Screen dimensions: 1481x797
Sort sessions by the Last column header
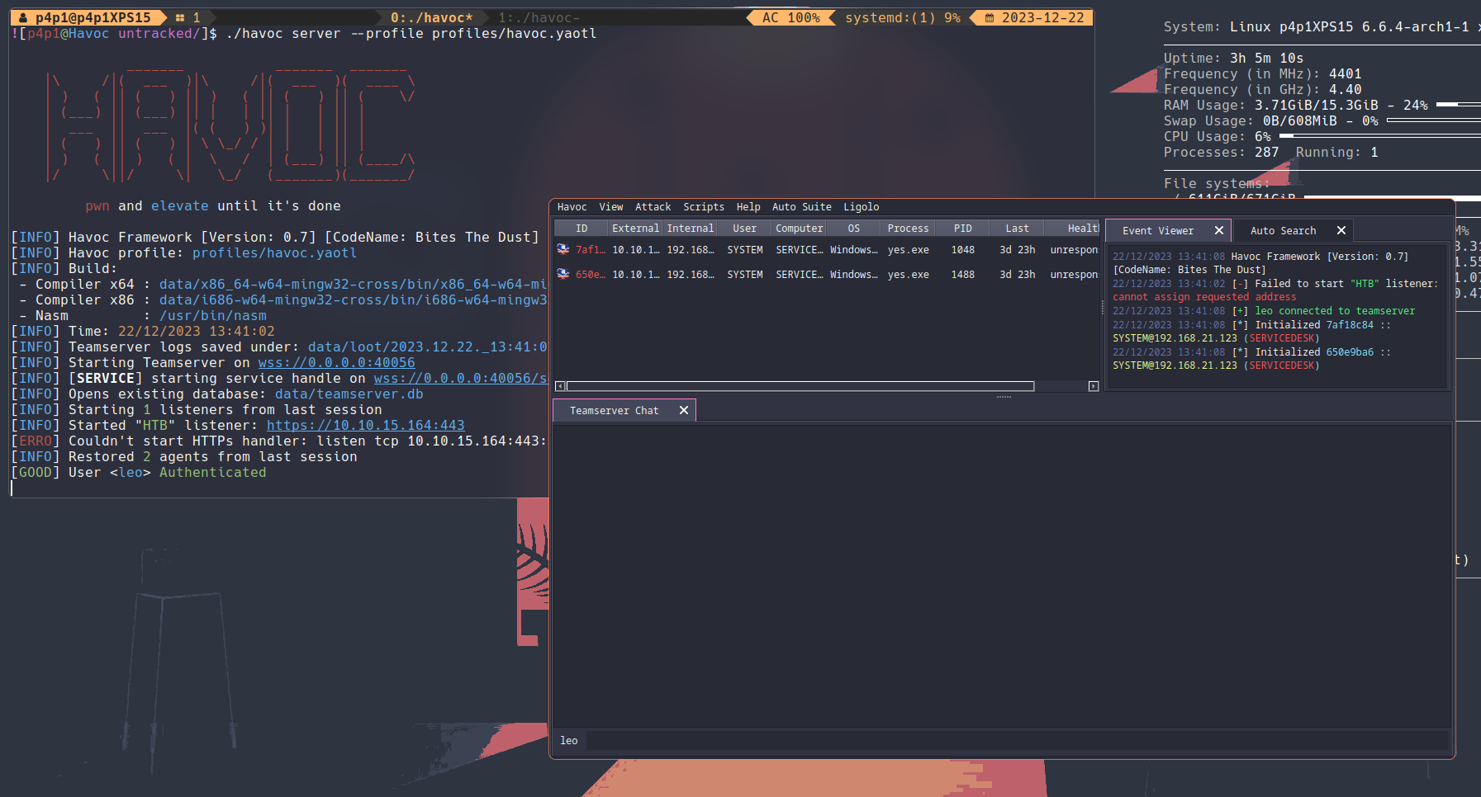click(1017, 229)
